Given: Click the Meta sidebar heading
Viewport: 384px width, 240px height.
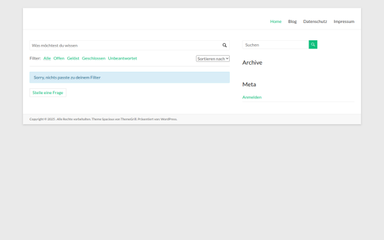Looking at the screenshot, I should 249,84.
